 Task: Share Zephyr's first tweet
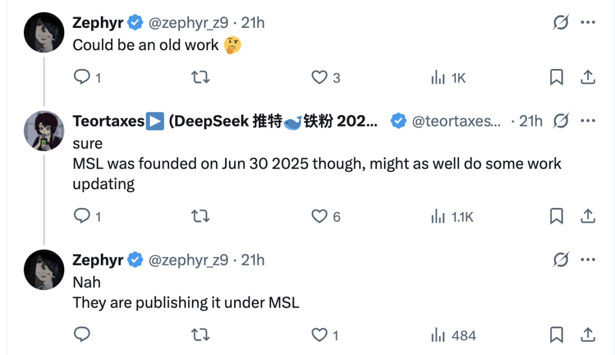pyautogui.click(x=588, y=77)
